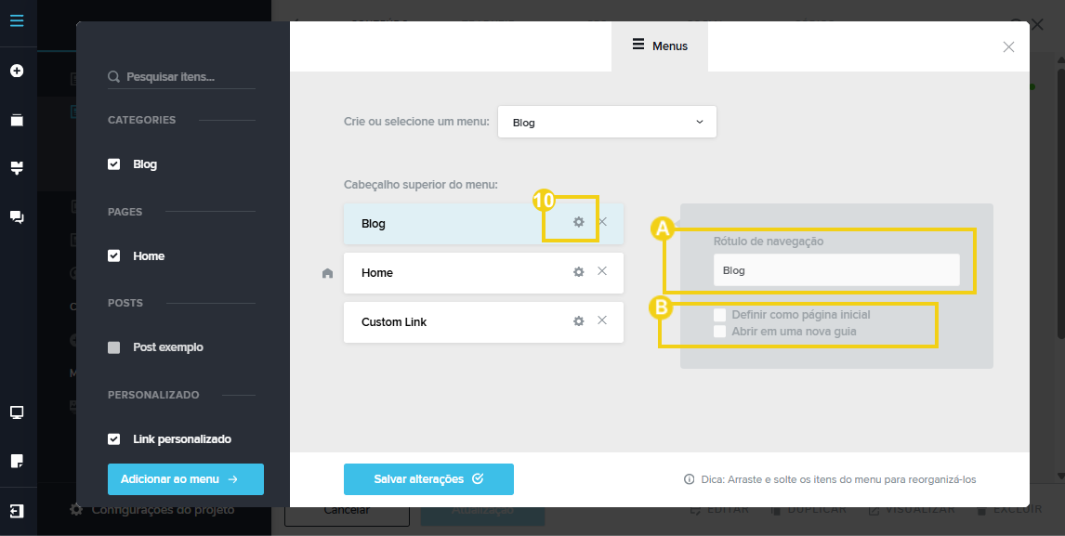Click the PAGES section heading
This screenshot has width=1065, height=536.
[125, 211]
